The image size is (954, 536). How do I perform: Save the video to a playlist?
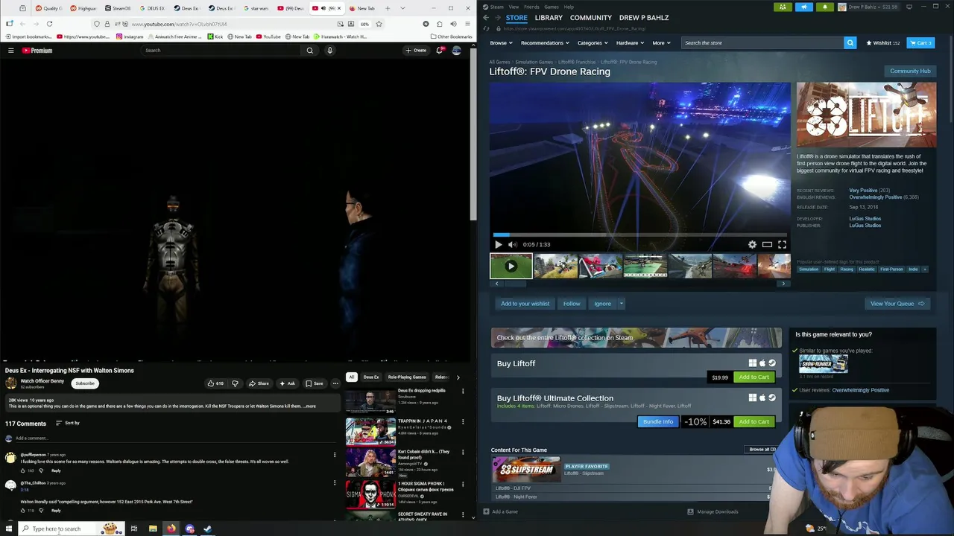[x=314, y=383]
